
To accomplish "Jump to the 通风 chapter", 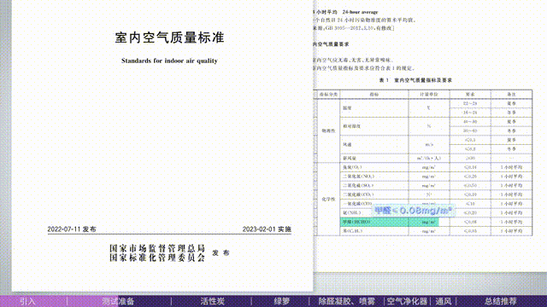I will pos(444,301).
